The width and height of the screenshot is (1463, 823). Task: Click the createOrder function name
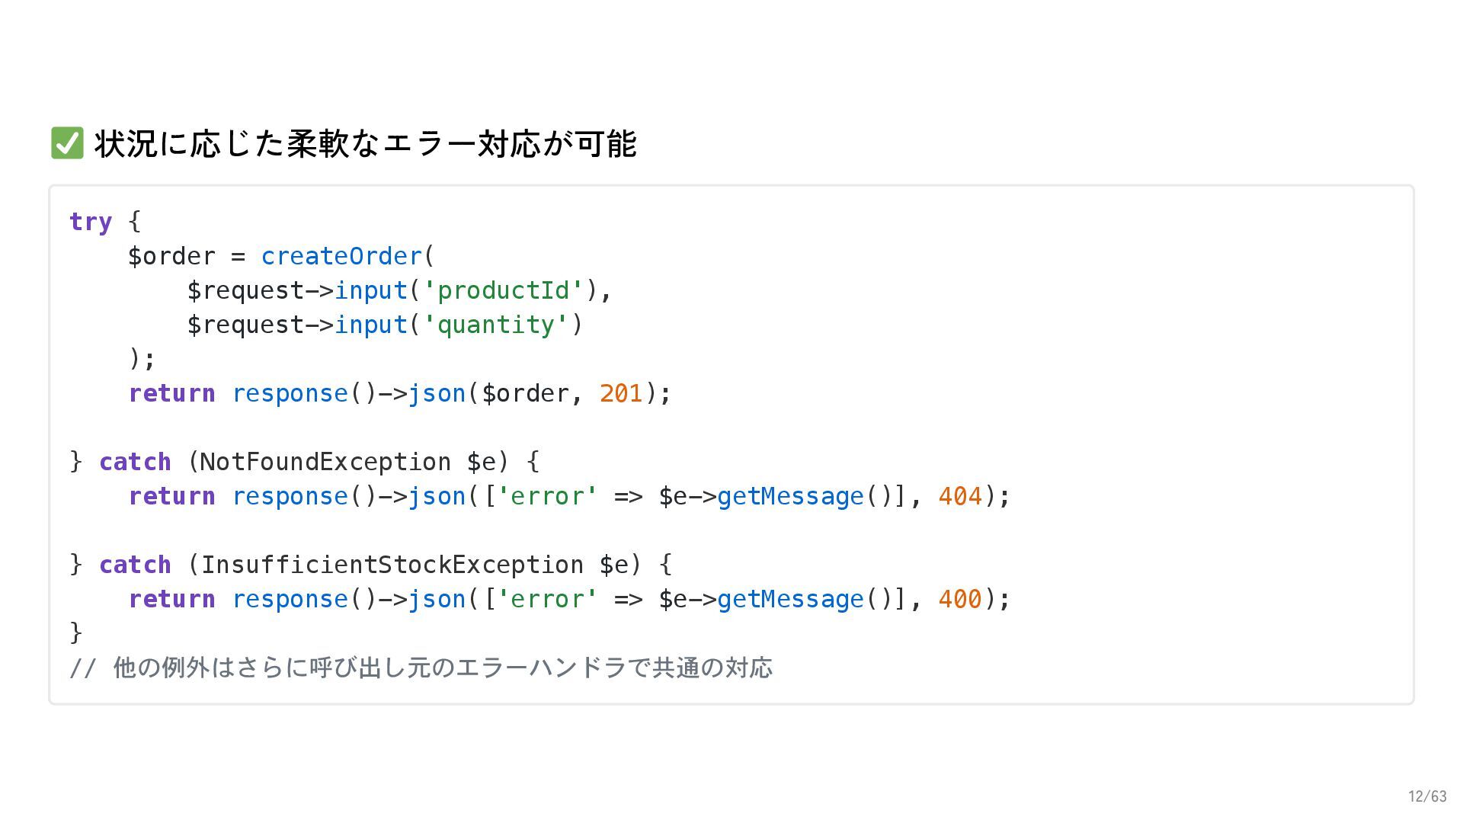[x=341, y=256]
